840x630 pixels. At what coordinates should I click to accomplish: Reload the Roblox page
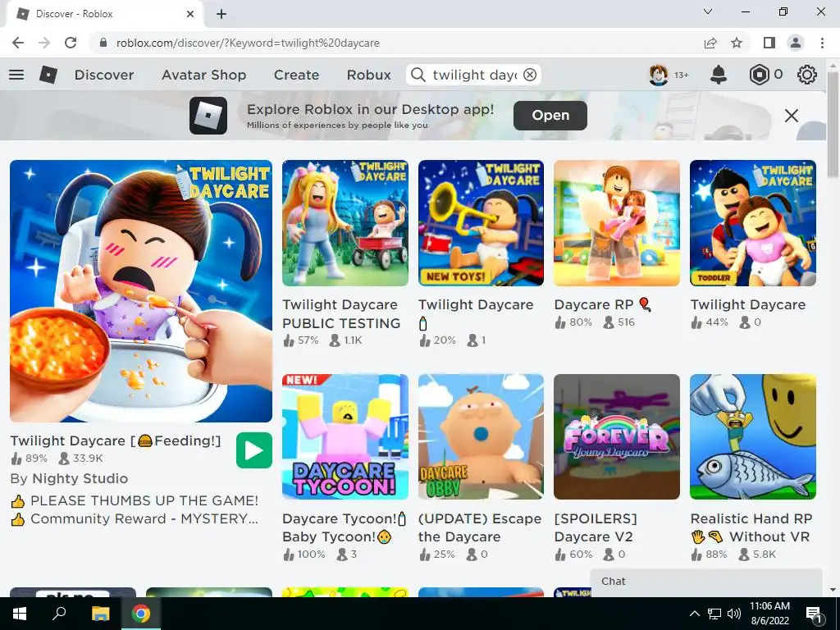click(x=71, y=43)
